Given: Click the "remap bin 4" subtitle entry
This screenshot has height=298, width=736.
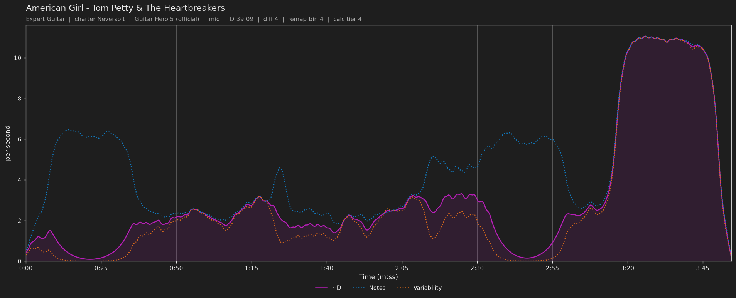Looking at the screenshot, I should point(306,19).
